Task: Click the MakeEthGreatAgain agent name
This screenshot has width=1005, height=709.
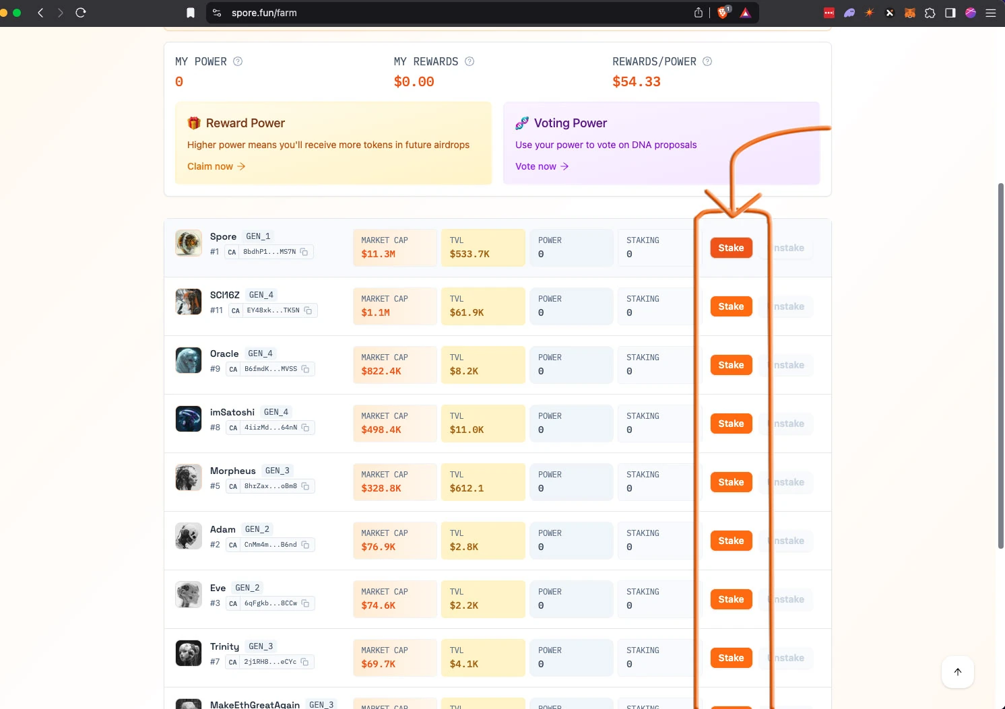Action: coord(255,704)
